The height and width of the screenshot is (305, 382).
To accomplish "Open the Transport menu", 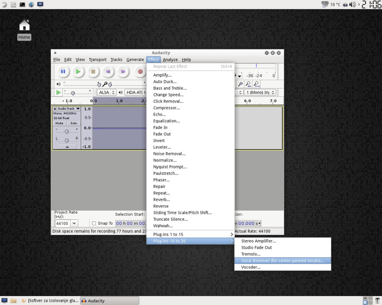I will (97, 59).
